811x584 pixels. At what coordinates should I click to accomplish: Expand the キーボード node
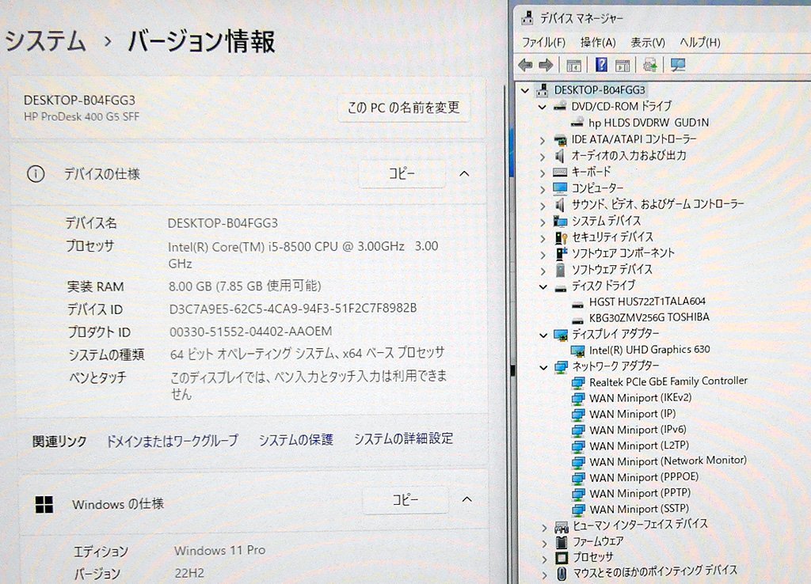pos(542,173)
